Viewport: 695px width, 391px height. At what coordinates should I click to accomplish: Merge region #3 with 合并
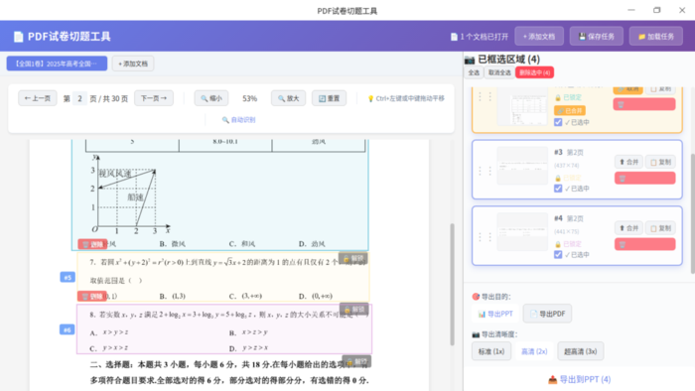628,162
